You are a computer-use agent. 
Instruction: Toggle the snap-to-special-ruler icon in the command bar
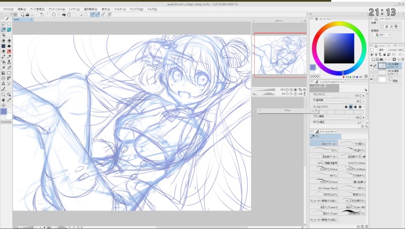tap(98, 15)
